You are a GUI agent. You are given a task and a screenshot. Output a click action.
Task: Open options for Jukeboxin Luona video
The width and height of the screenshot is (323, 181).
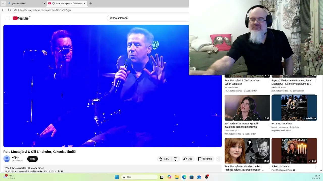click(315, 167)
